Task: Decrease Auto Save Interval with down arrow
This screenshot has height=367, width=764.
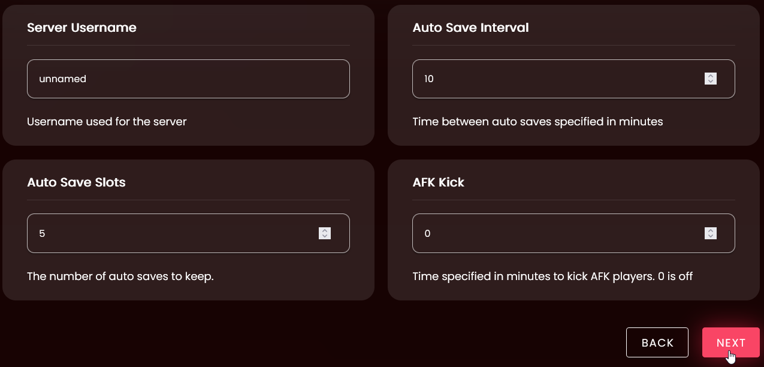Action: [x=711, y=82]
